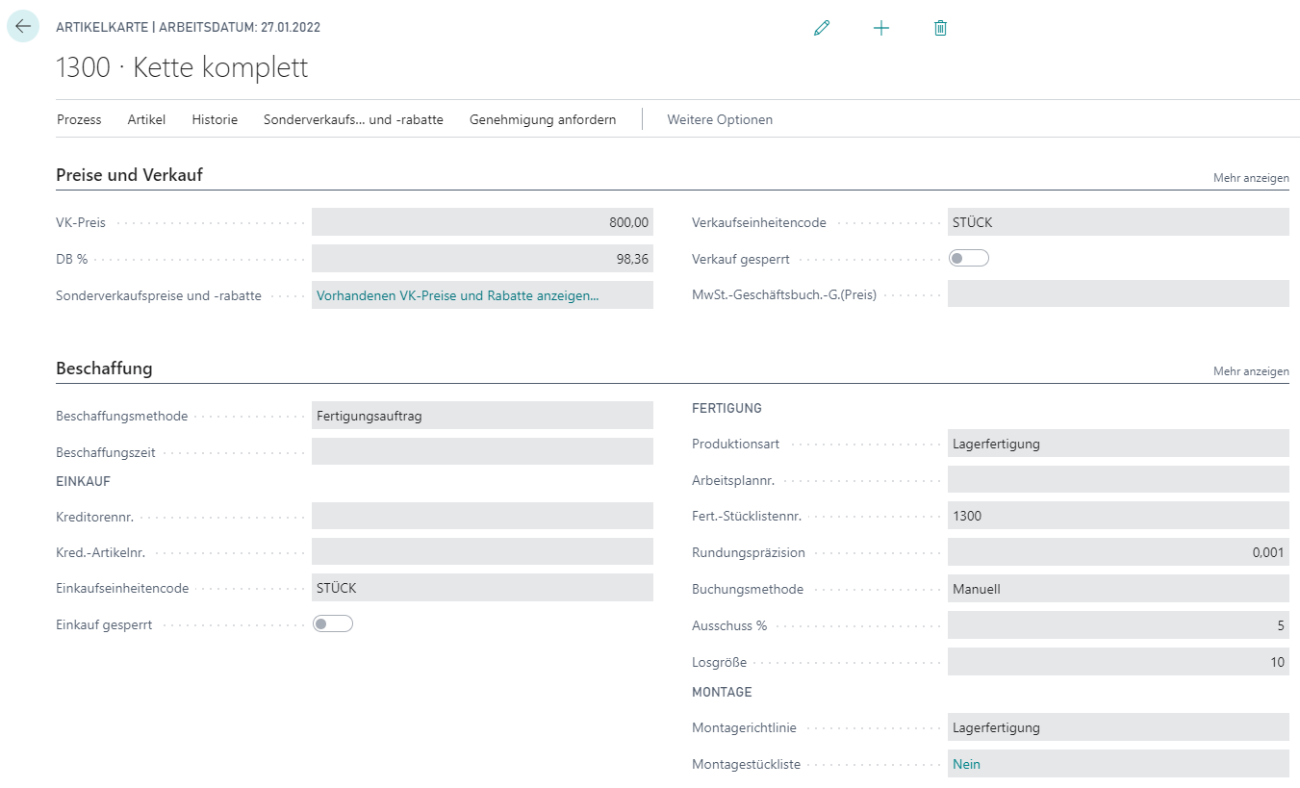Click the Einkaufseinheitencode field STÜCK

tap(482, 588)
